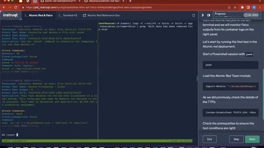The width and height of the screenshot is (264, 148).
Task: Open a new browser tab
Action: pyautogui.click(x=130, y=1)
